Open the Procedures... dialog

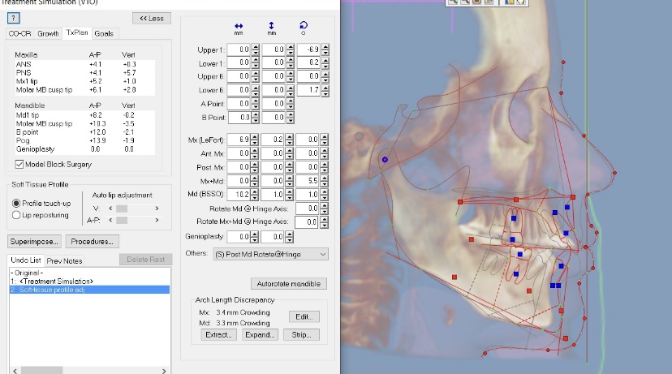point(93,242)
